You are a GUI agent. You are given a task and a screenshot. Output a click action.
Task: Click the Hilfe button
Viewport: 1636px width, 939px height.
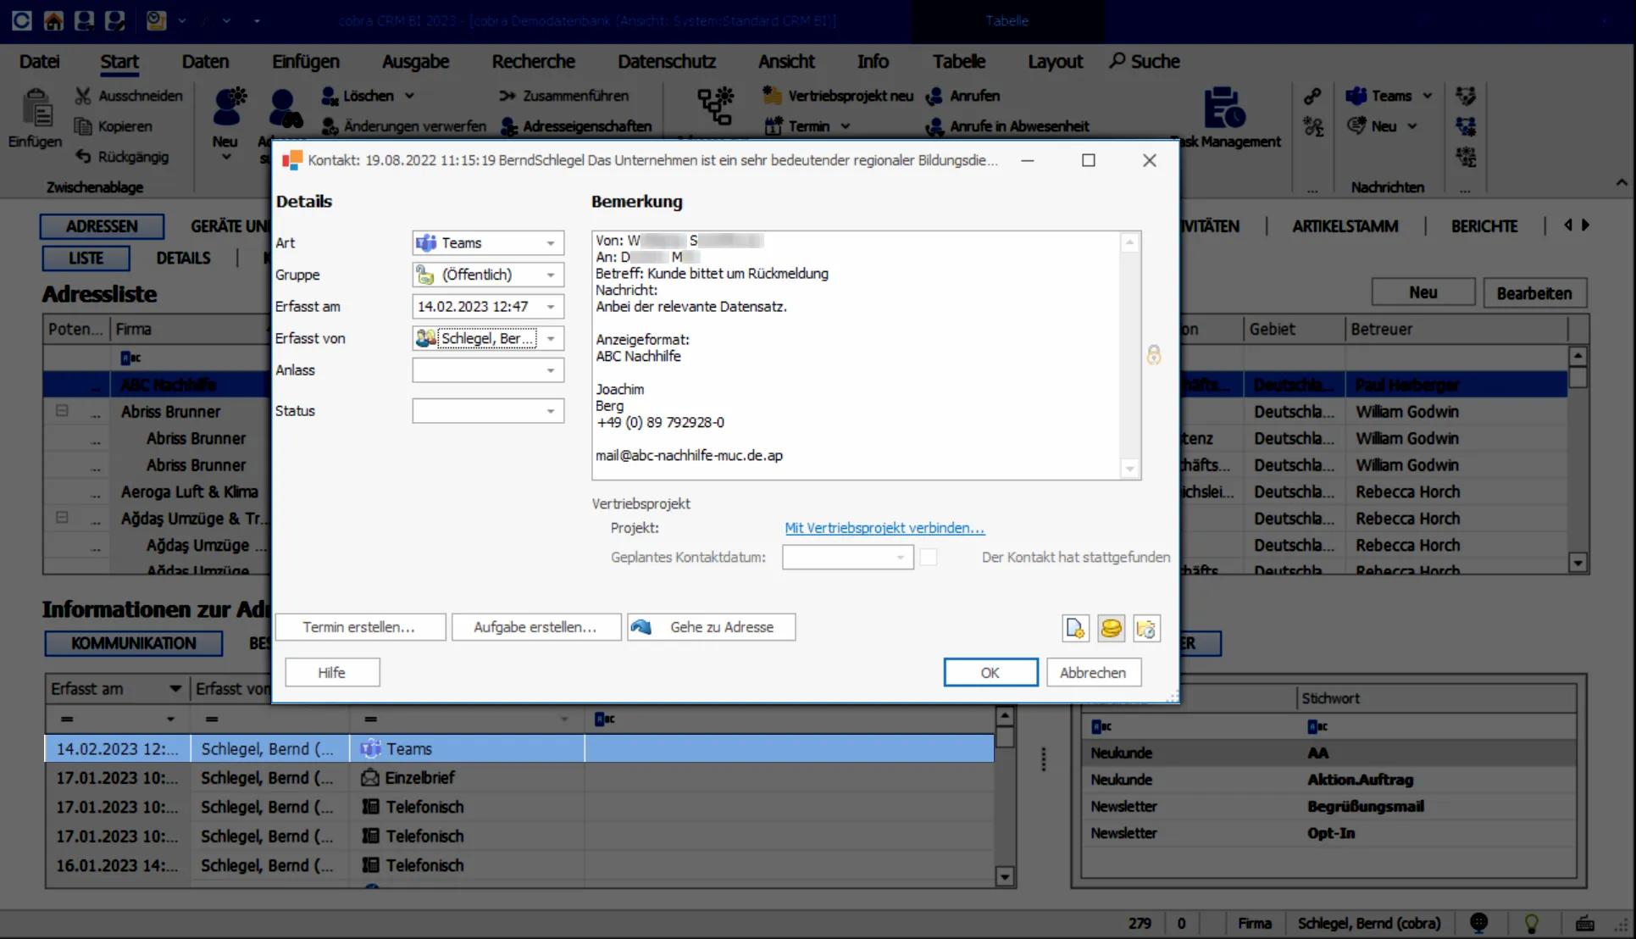pyautogui.click(x=332, y=672)
